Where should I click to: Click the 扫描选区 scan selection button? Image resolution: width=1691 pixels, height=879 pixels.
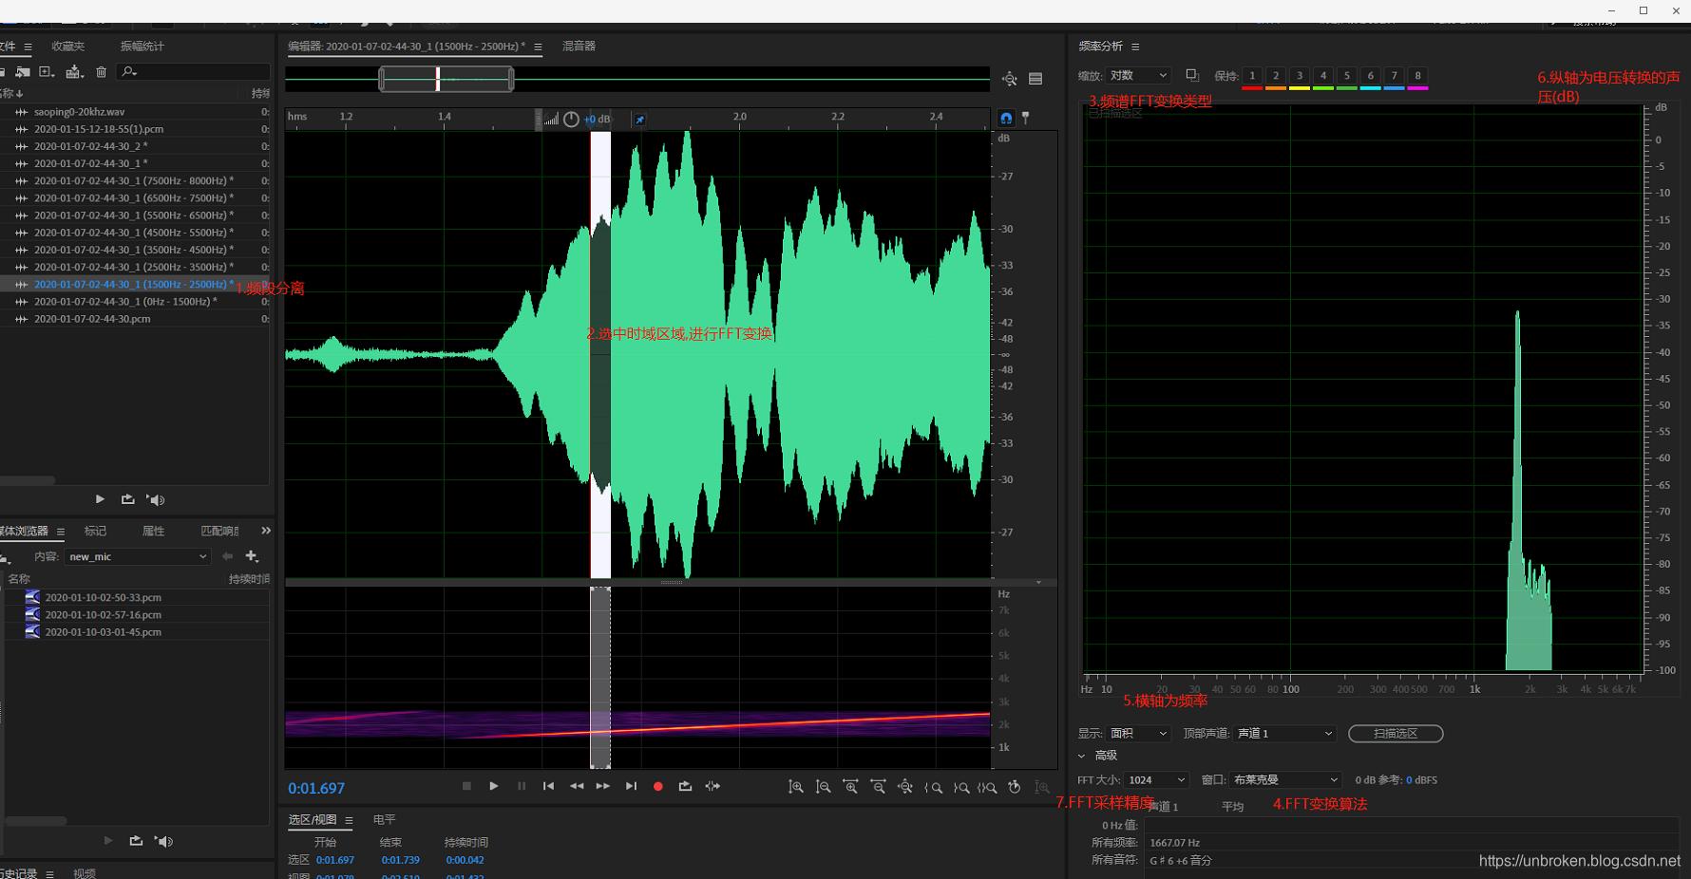pos(1395,734)
